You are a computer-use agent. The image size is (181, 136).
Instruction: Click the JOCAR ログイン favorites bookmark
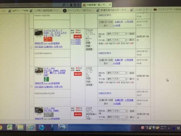pos(141,10)
